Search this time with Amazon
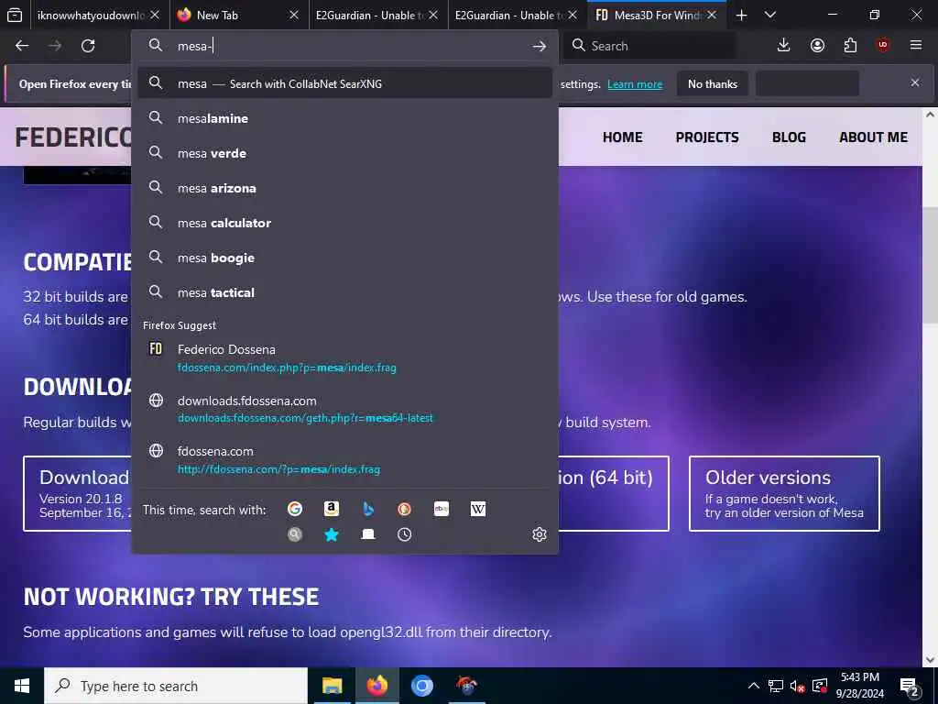 [332, 509]
